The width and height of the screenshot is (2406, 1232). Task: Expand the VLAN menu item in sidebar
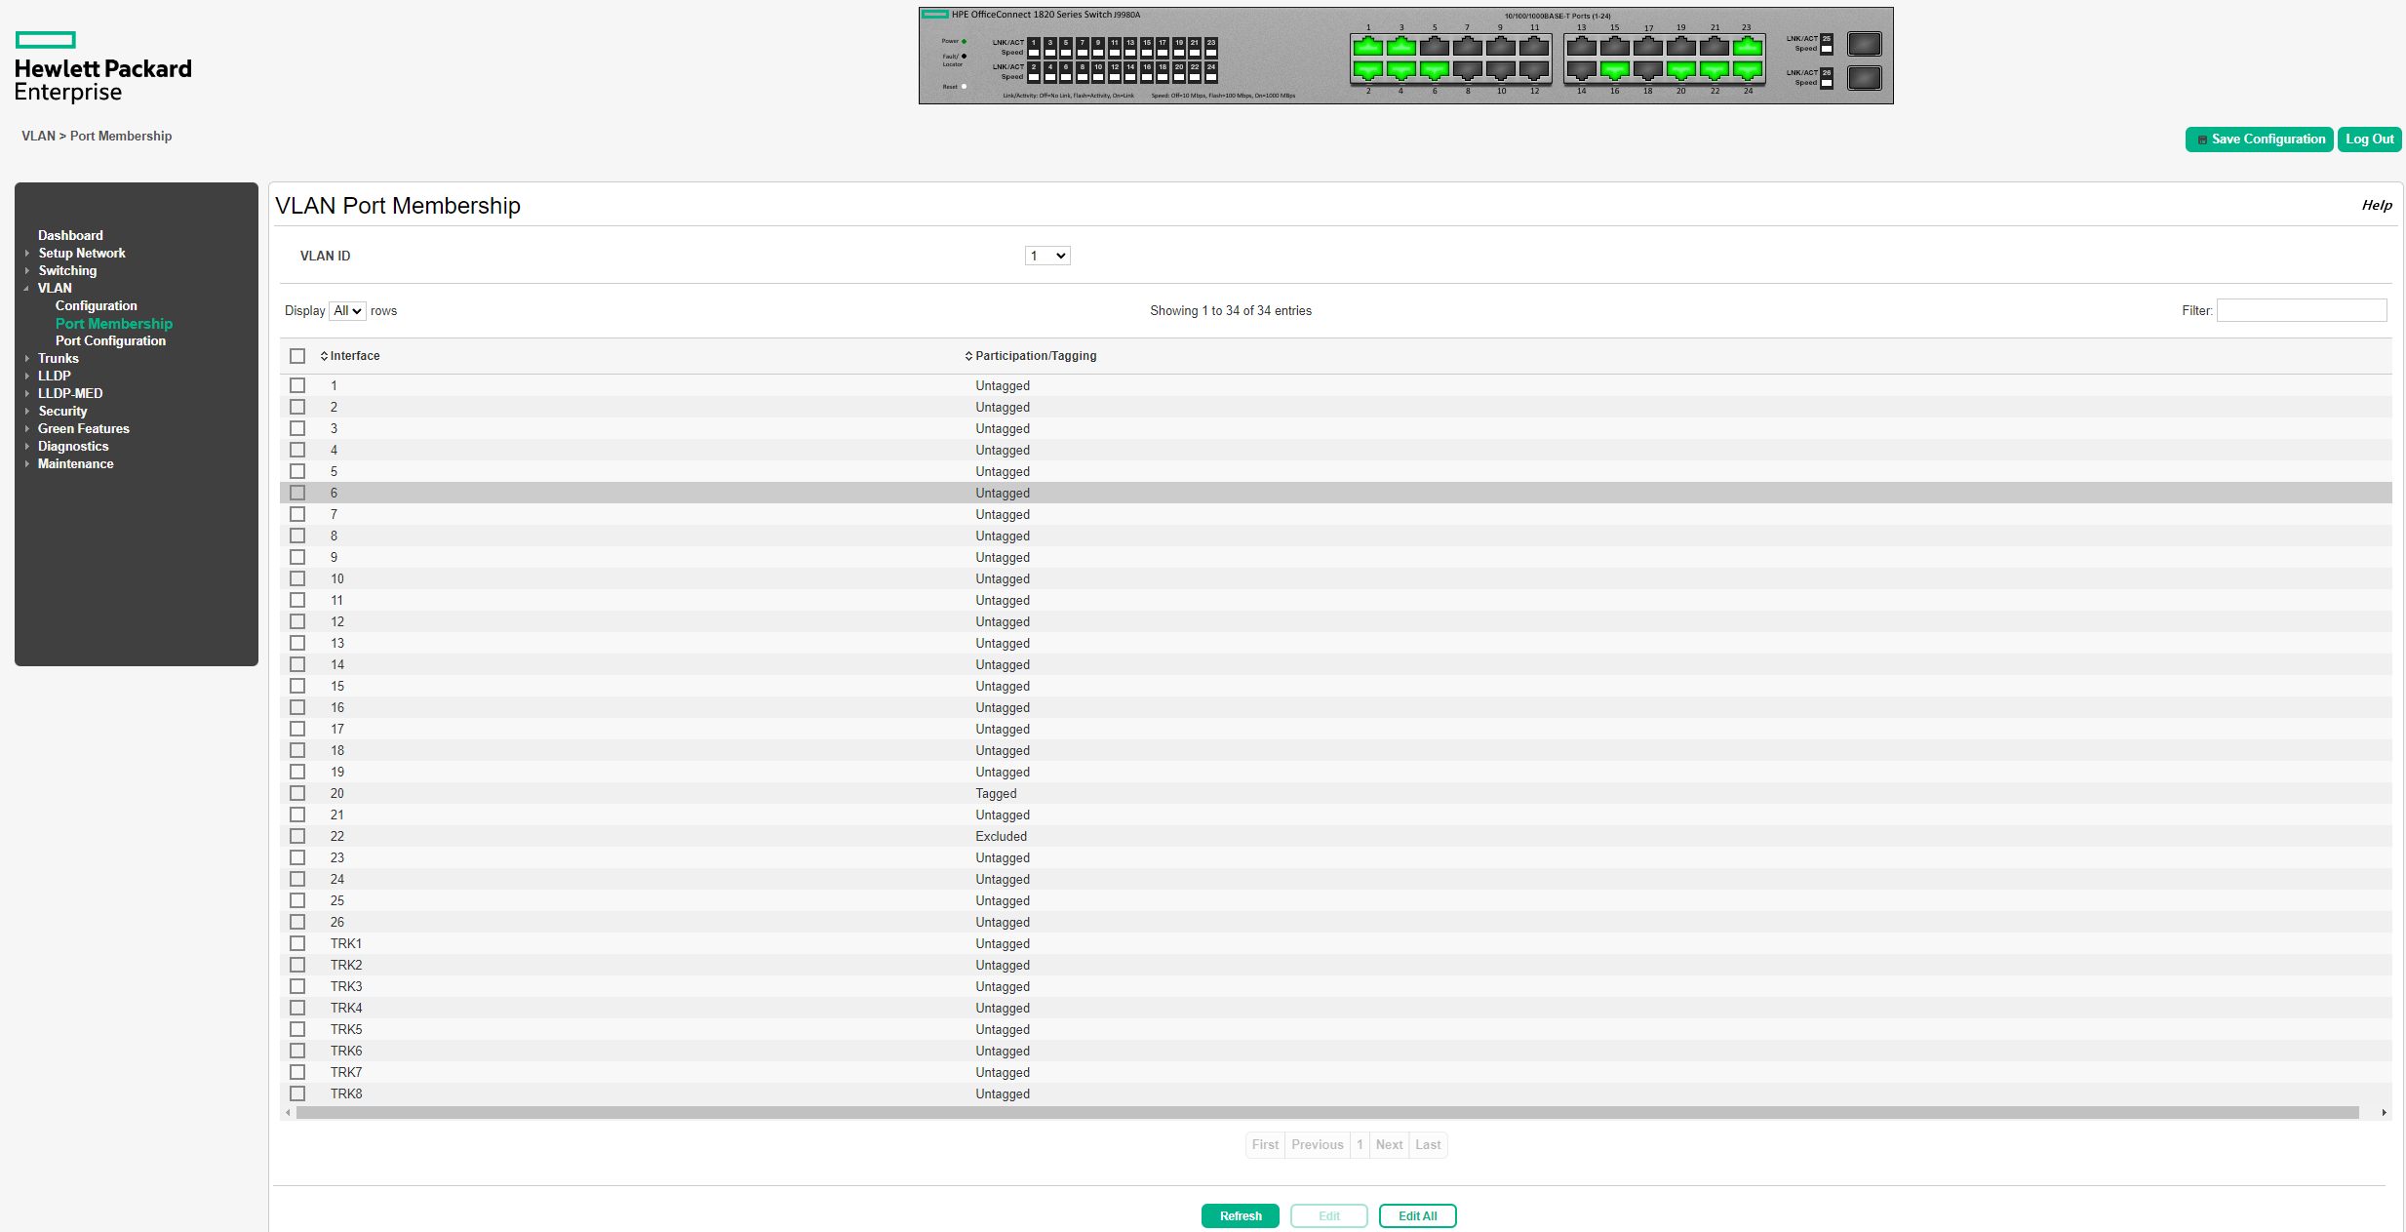(x=54, y=288)
